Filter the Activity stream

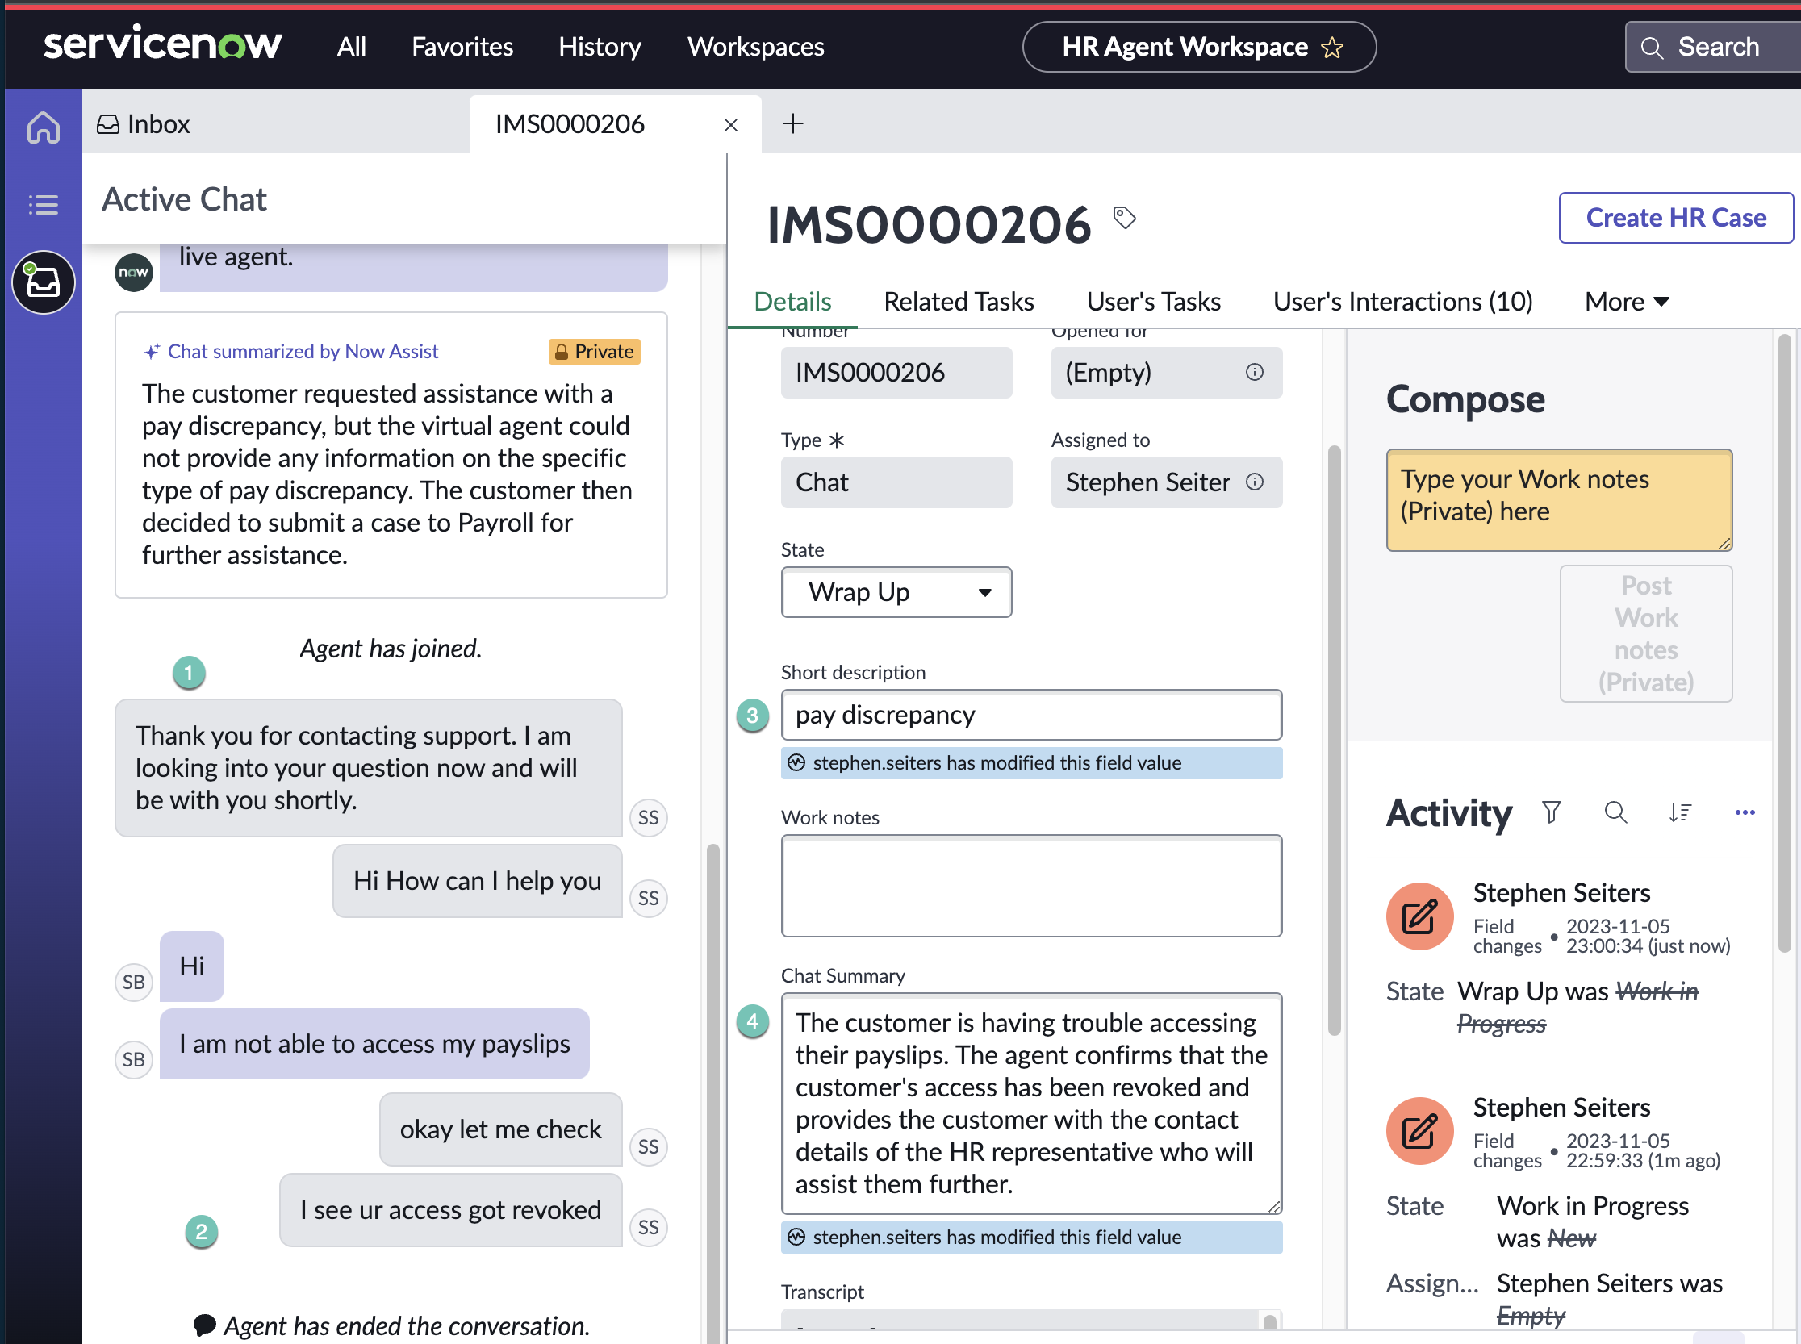click(1551, 812)
